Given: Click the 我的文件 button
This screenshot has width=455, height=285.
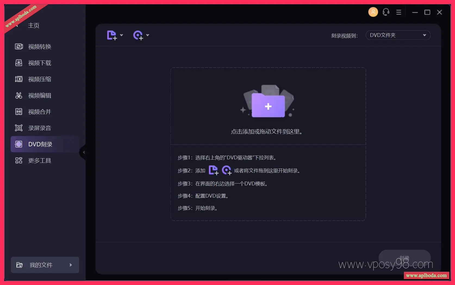Looking at the screenshot, I should 45,265.
